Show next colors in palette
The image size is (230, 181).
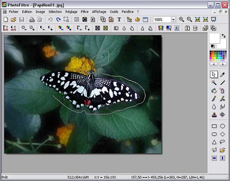point(222,64)
